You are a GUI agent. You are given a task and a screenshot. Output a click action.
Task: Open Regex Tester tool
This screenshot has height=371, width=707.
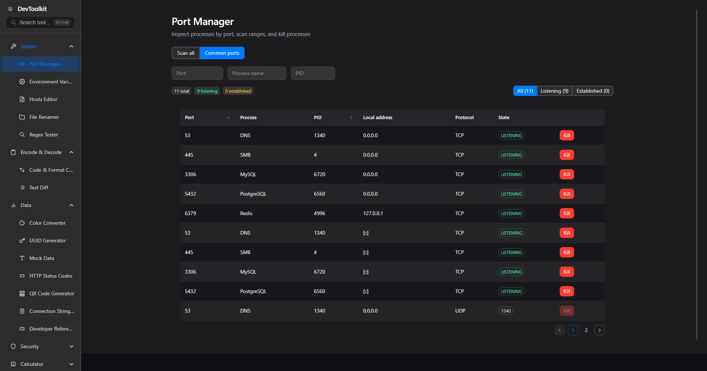[x=41, y=135]
